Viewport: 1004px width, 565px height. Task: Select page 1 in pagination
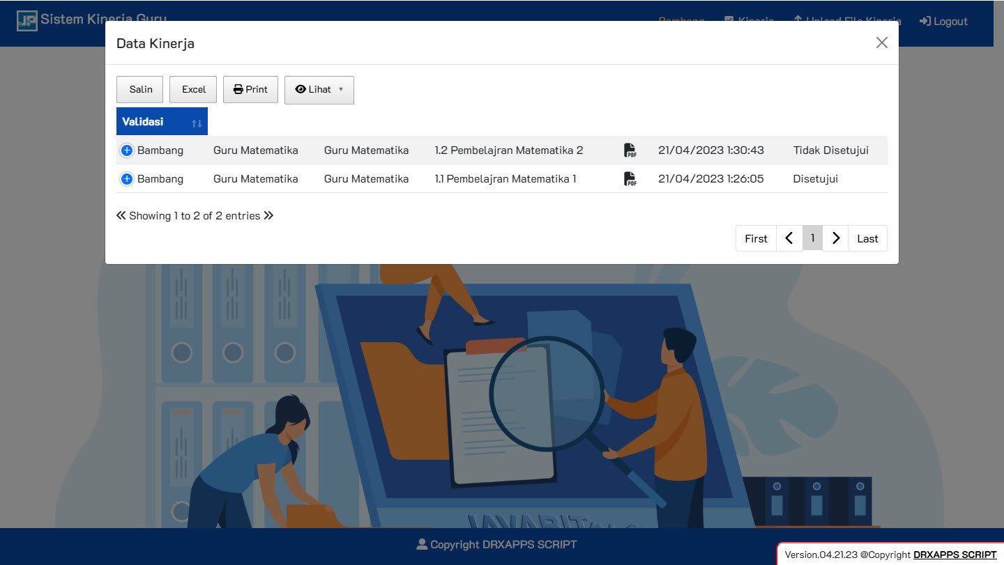(x=812, y=238)
